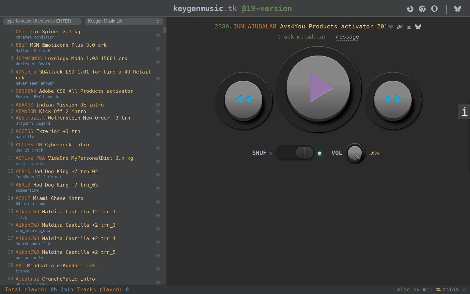Heart the ACCESS Exterior +3 trn track
This screenshot has width=470, height=294.
pyautogui.click(x=158, y=135)
